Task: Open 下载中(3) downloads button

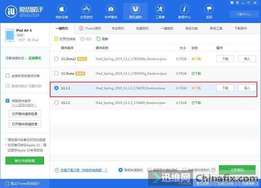Action: point(244,14)
